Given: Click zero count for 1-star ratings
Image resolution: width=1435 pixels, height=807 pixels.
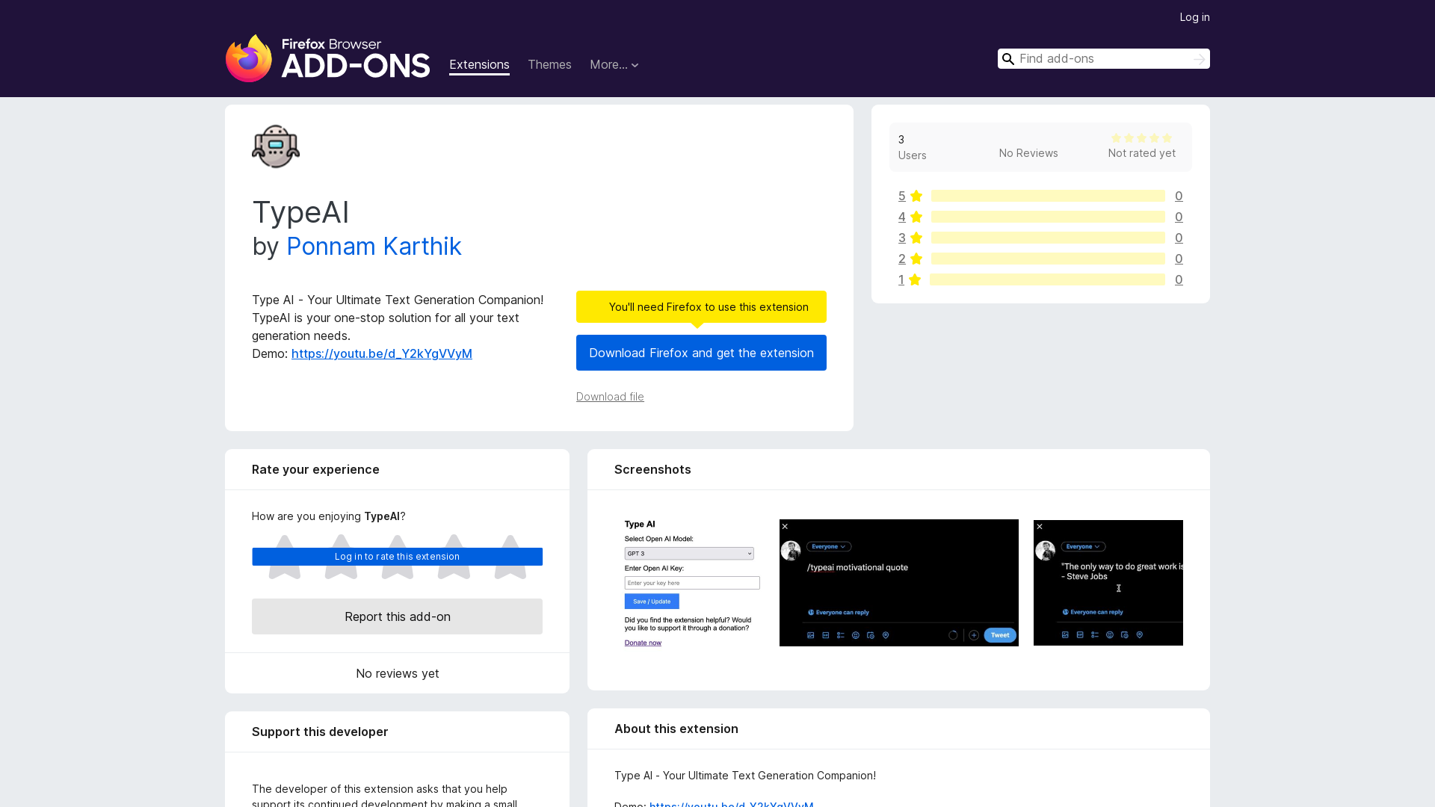Looking at the screenshot, I should (x=1179, y=279).
